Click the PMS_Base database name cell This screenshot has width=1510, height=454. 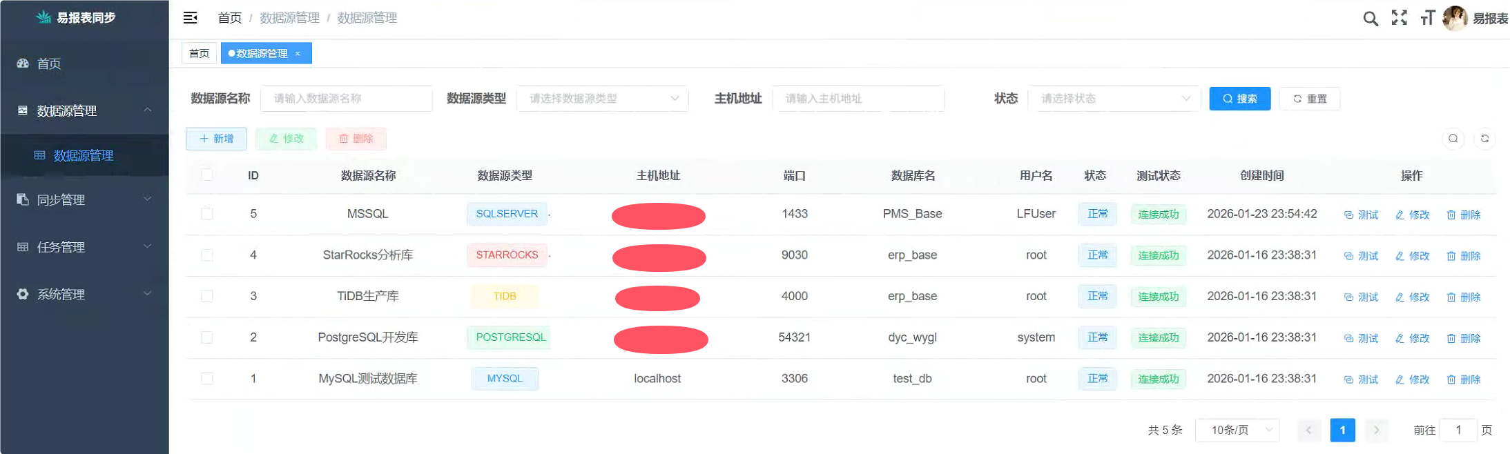pos(912,214)
